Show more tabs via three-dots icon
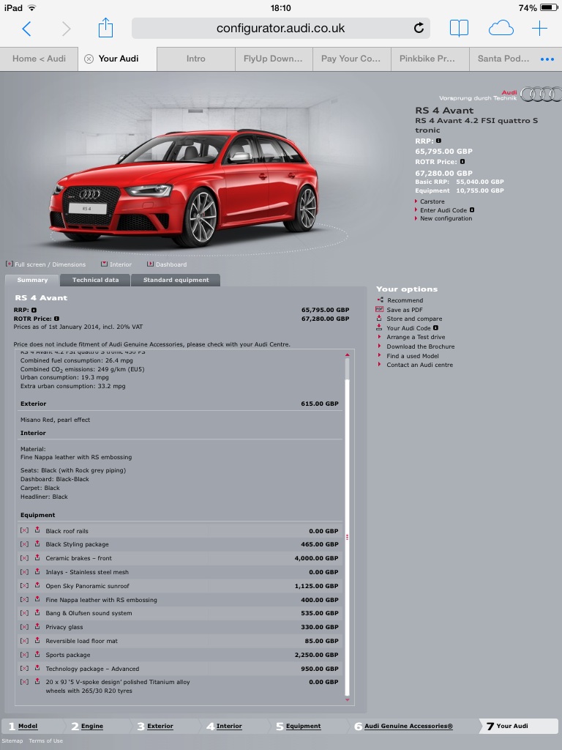Viewport: 562px width, 750px height. (x=547, y=59)
